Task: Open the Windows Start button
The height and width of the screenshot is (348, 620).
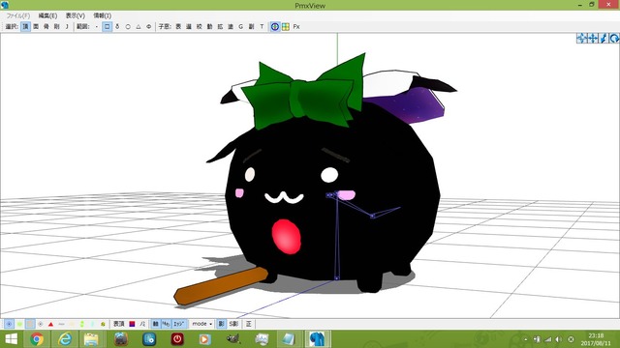Action: tap(11, 339)
